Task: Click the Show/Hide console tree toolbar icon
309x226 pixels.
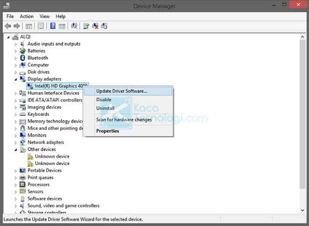Action: (29, 26)
